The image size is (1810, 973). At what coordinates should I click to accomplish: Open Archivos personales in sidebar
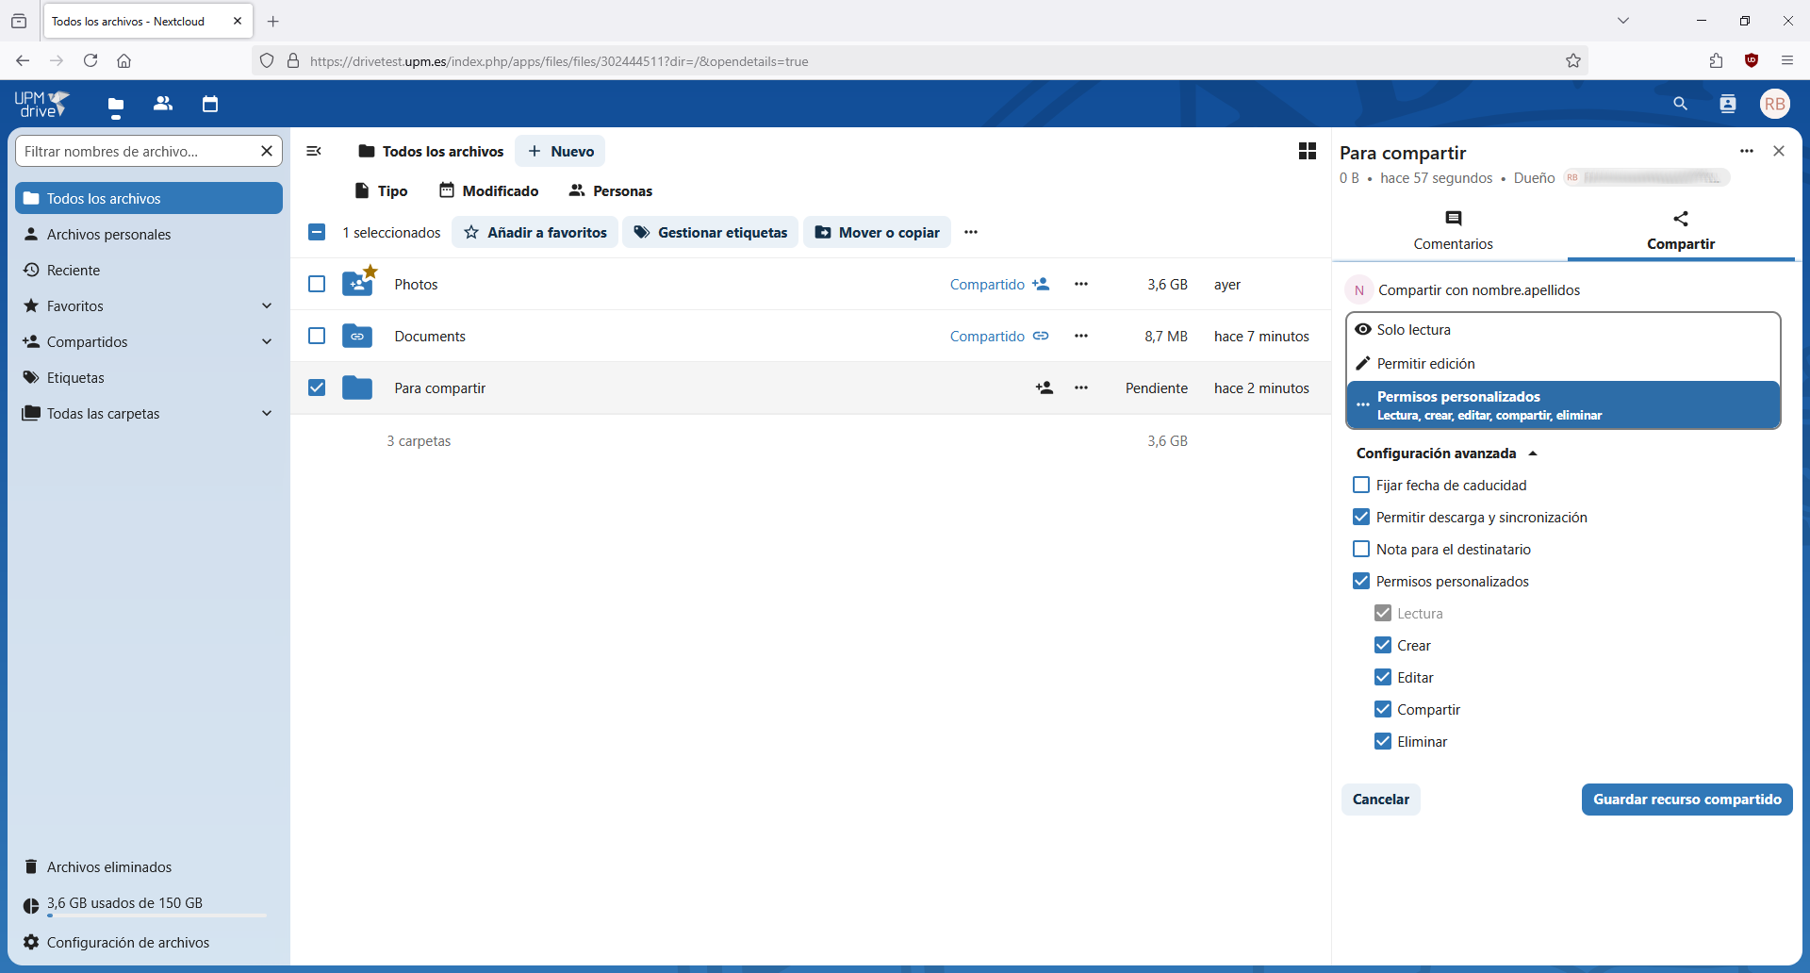tap(149, 234)
